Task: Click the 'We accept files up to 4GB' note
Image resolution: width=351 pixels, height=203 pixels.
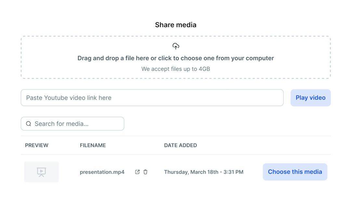Action: click(x=176, y=69)
